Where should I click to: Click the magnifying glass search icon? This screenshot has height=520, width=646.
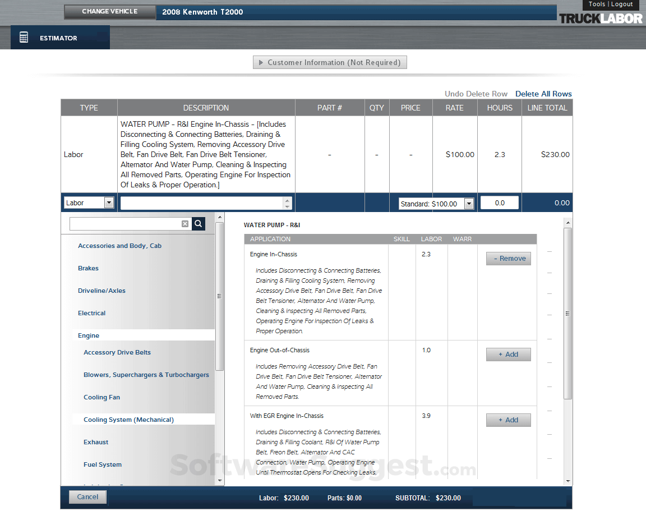coord(198,223)
